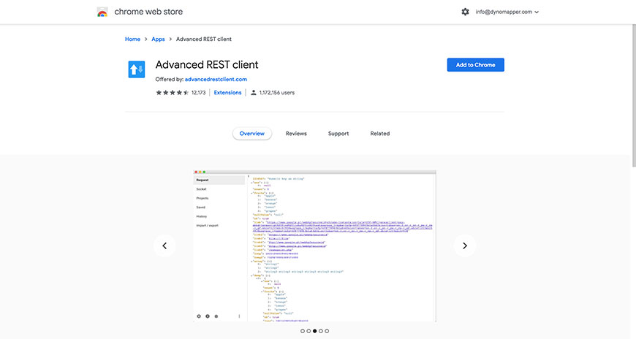636x339 pixels.
Task: Navigate to Home in the breadcrumb
Action: (132, 39)
